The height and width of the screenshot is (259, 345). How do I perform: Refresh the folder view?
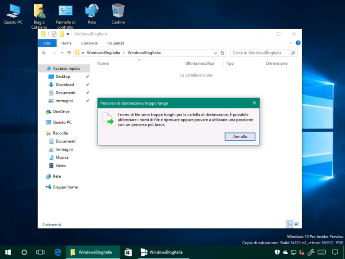click(222, 53)
